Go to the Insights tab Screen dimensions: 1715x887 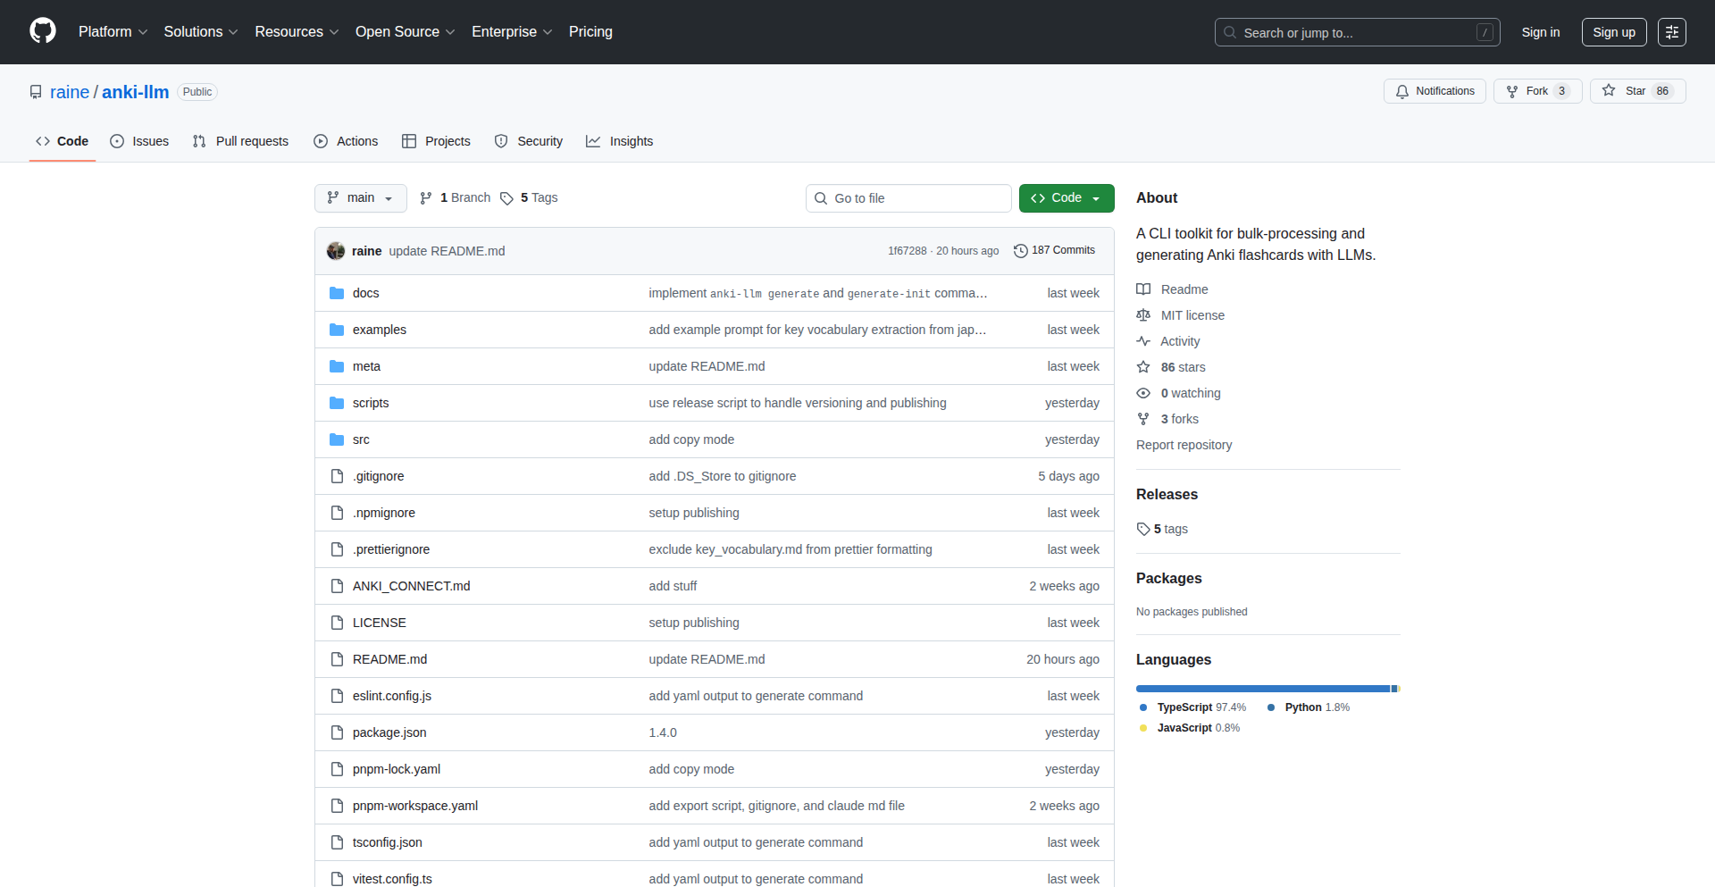[620, 141]
